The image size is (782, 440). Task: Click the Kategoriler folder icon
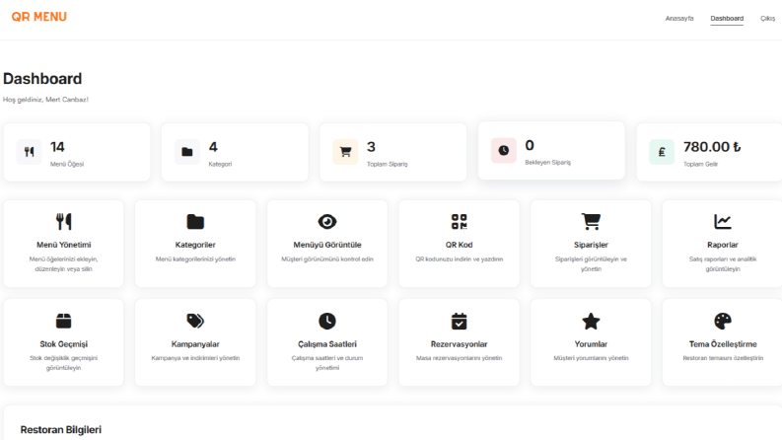click(x=195, y=222)
